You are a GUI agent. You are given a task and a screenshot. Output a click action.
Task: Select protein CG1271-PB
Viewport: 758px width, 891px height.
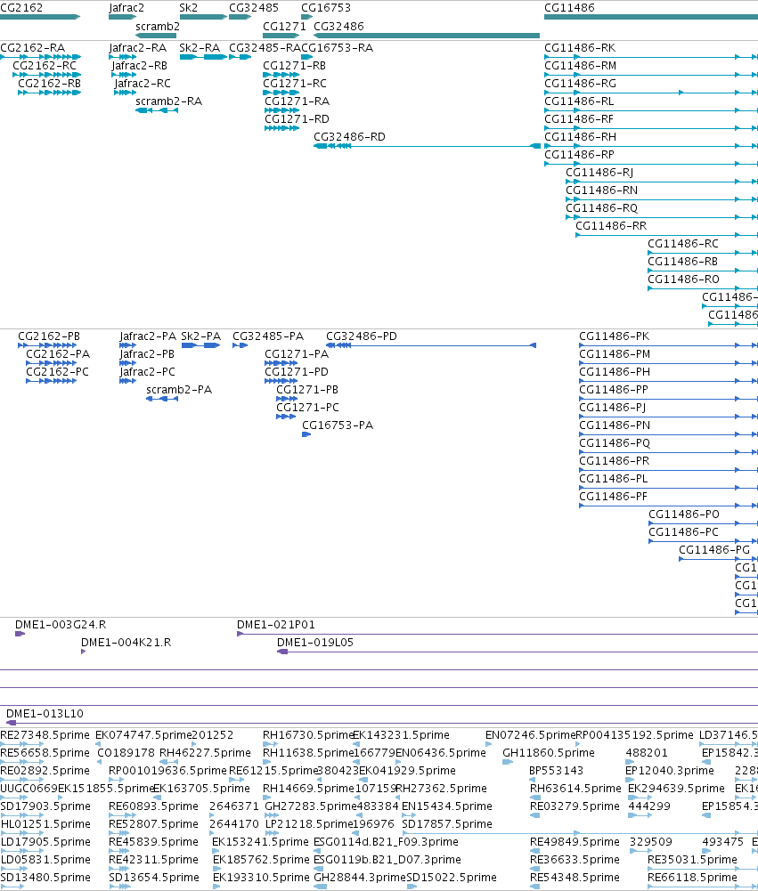click(x=307, y=390)
